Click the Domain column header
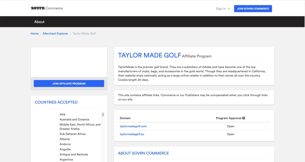 point(125,118)
